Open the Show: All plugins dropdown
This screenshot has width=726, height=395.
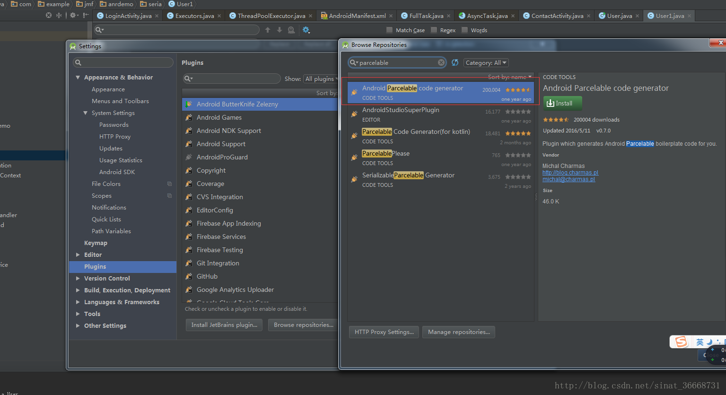tap(321, 79)
